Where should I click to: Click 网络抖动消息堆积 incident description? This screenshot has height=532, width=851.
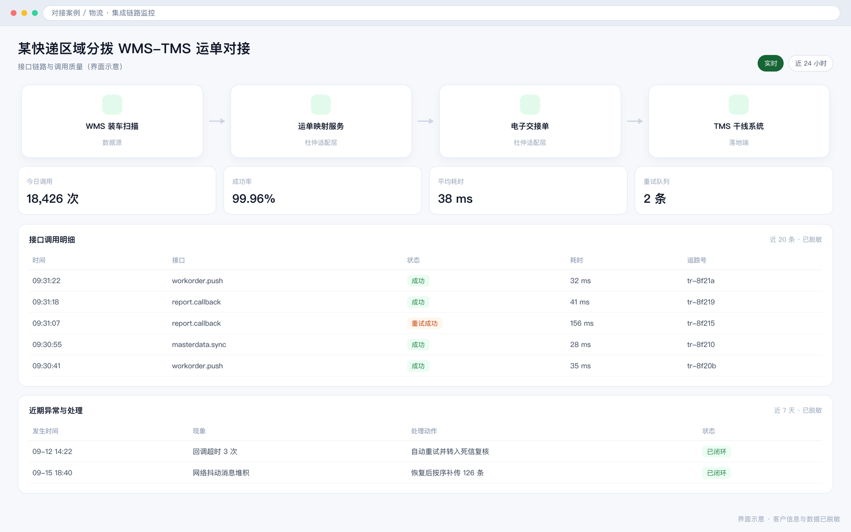click(221, 473)
